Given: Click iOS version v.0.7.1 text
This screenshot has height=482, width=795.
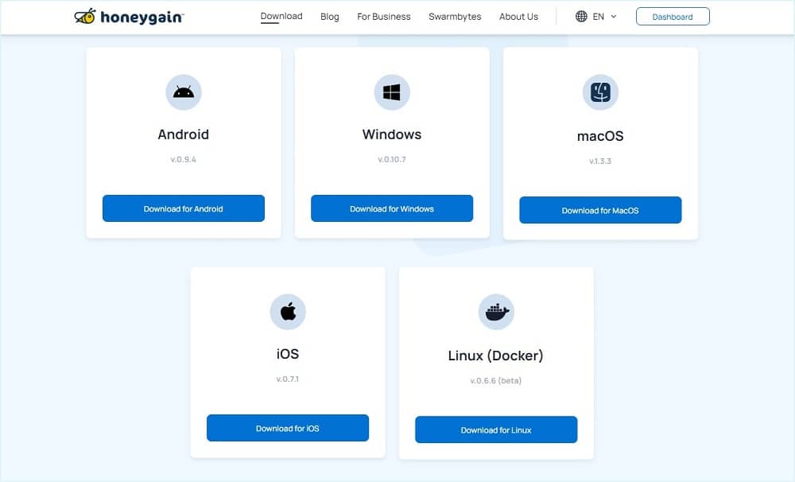Looking at the screenshot, I should tap(288, 379).
